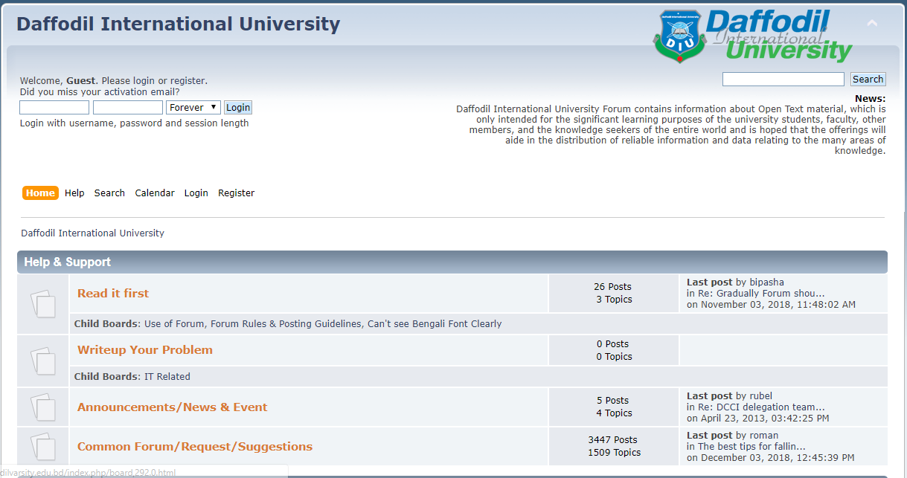This screenshot has height=478, width=907.
Task: View bipasha's profile from last post
Action: pyautogui.click(x=766, y=282)
